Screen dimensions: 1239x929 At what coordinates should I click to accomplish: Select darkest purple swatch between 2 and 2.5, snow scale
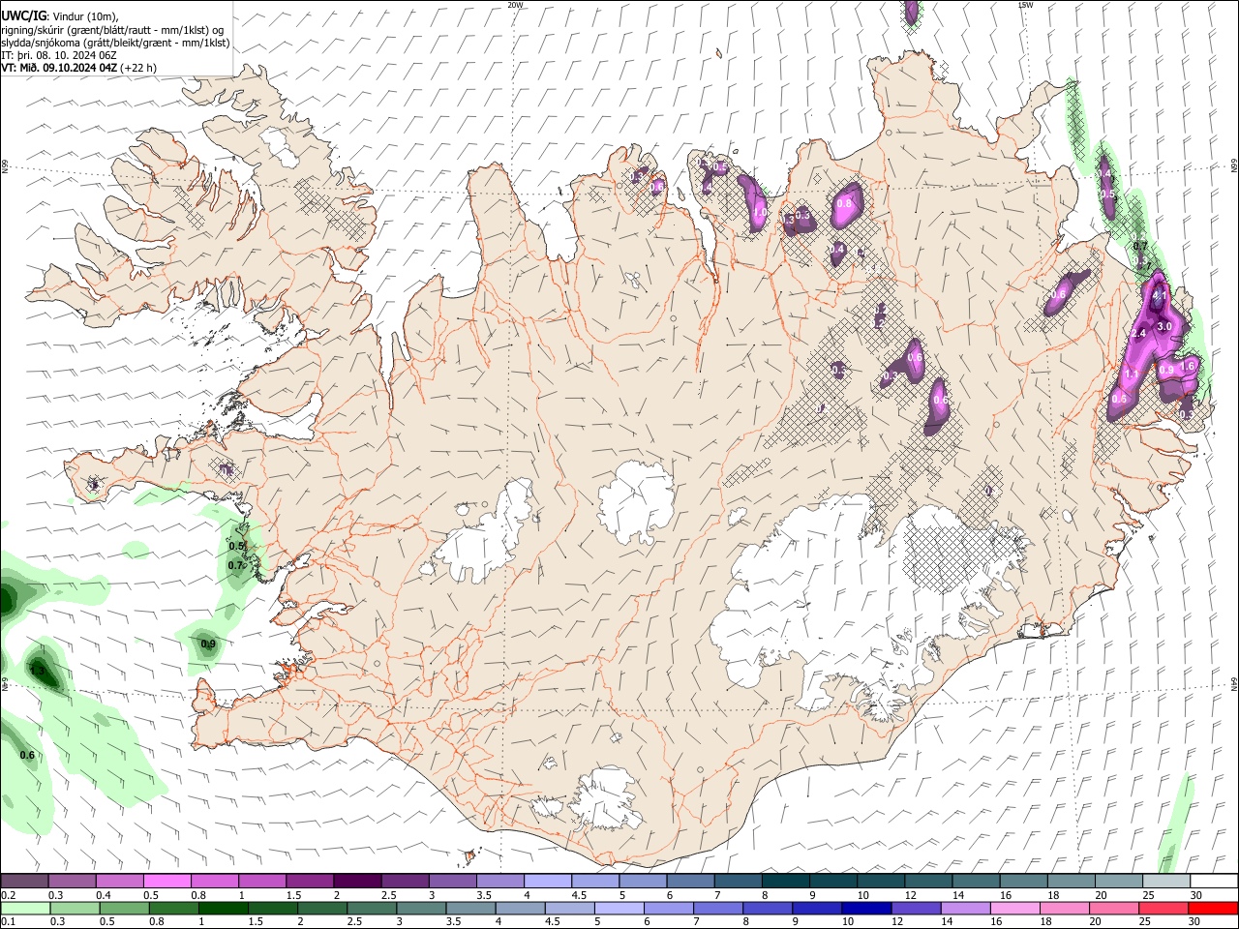coord(357,882)
